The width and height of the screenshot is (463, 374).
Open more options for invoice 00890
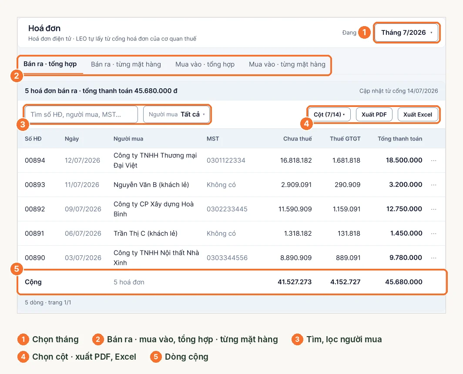click(x=433, y=258)
